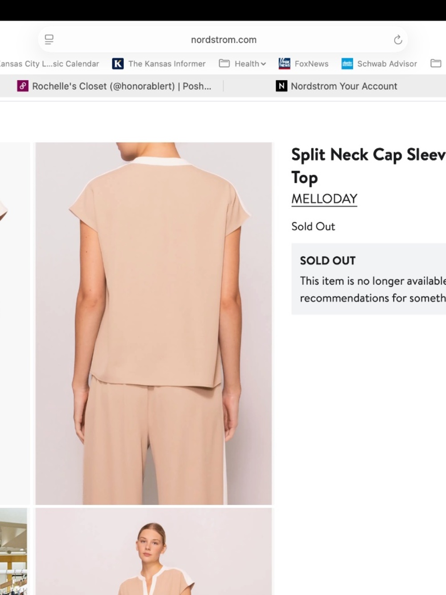Image resolution: width=446 pixels, height=595 pixels.
Task: Reload the page with the refresh icon
Action: (398, 40)
